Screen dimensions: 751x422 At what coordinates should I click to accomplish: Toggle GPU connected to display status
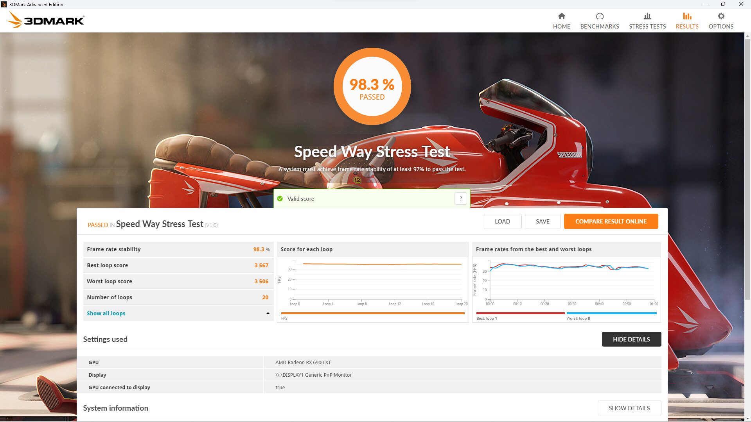tap(280, 387)
